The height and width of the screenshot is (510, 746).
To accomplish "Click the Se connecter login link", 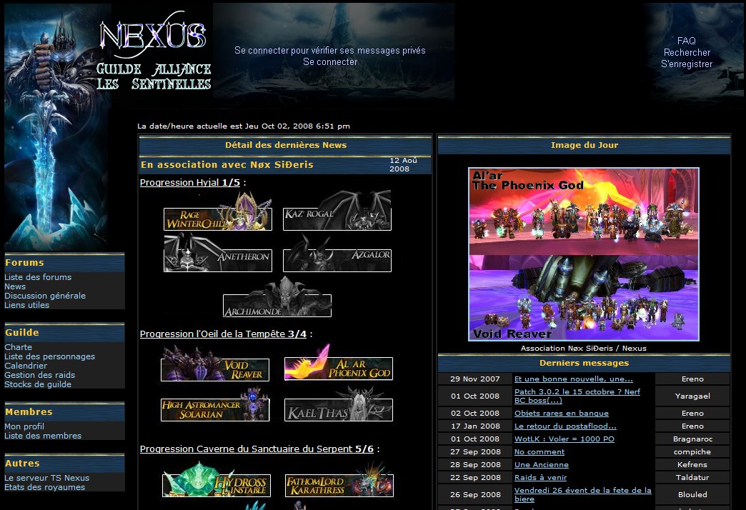I will tap(330, 62).
